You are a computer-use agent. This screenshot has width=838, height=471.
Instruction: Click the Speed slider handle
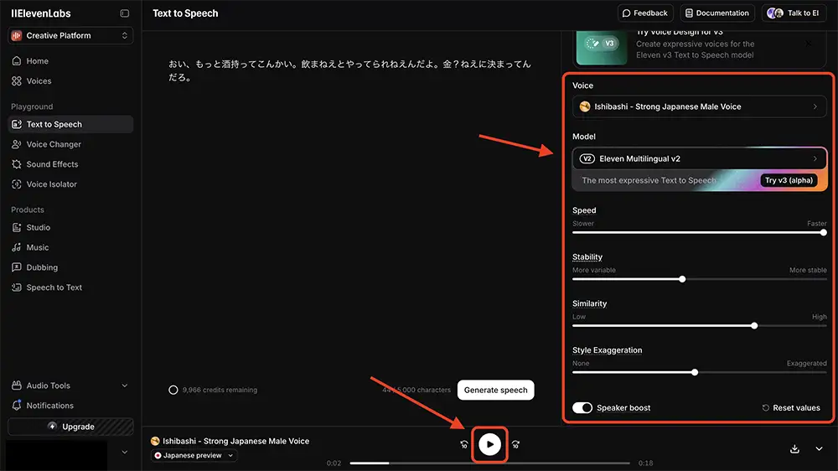823,232
